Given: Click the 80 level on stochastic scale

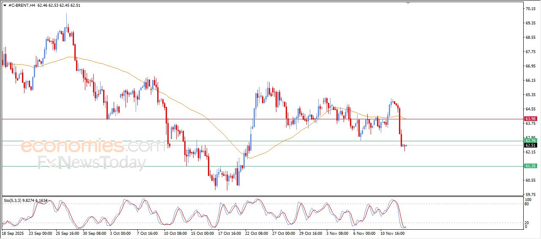Looking at the screenshot, I should point(527,204).
